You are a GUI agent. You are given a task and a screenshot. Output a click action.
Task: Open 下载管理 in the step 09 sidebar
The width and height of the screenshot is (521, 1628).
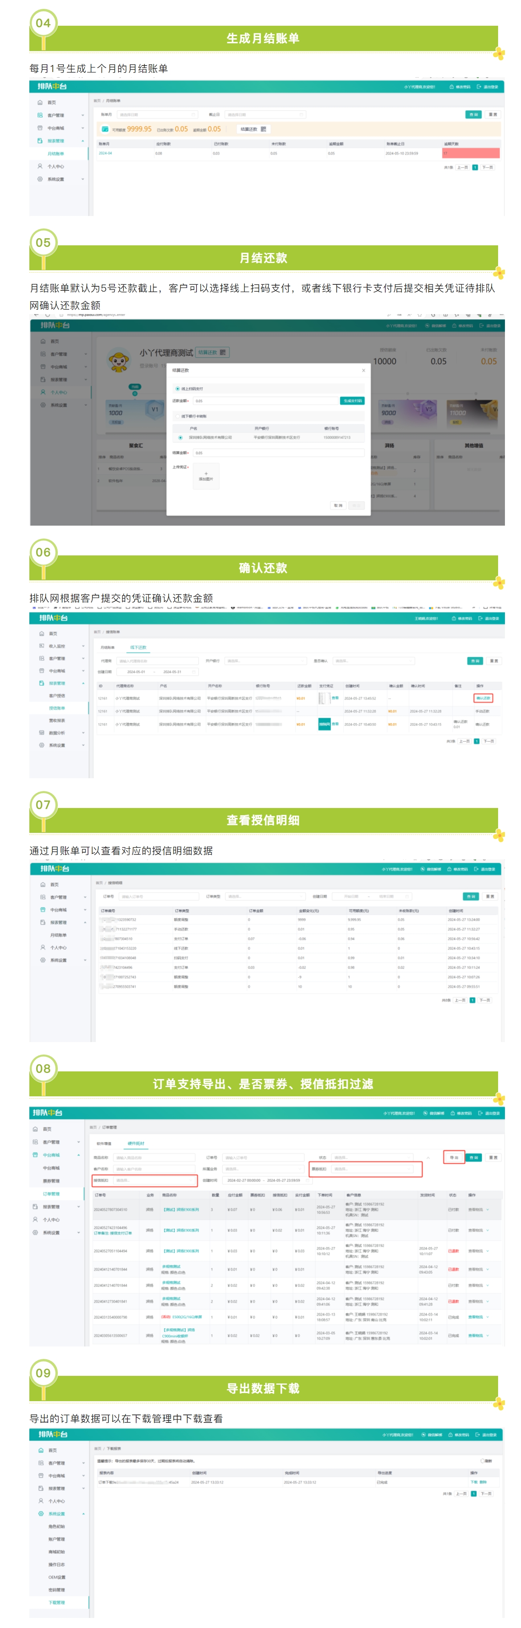coord(57,1602)
